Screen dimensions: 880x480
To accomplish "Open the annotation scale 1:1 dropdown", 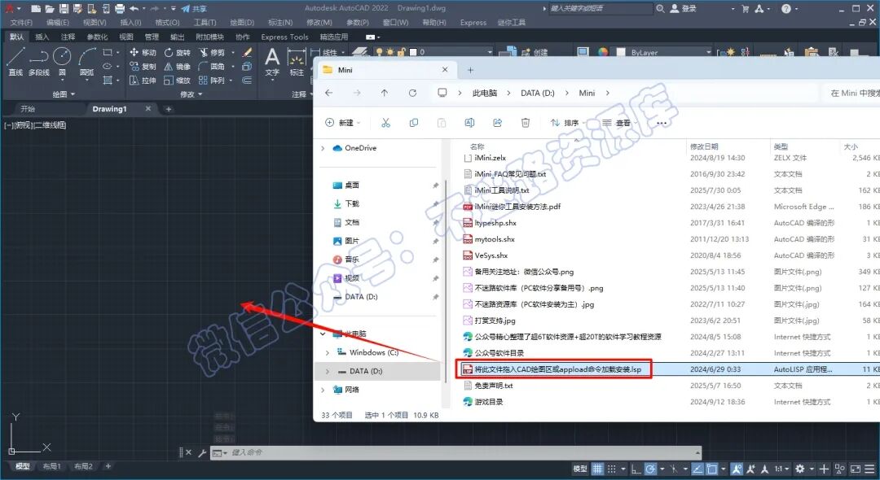I will tap(781, 469).
